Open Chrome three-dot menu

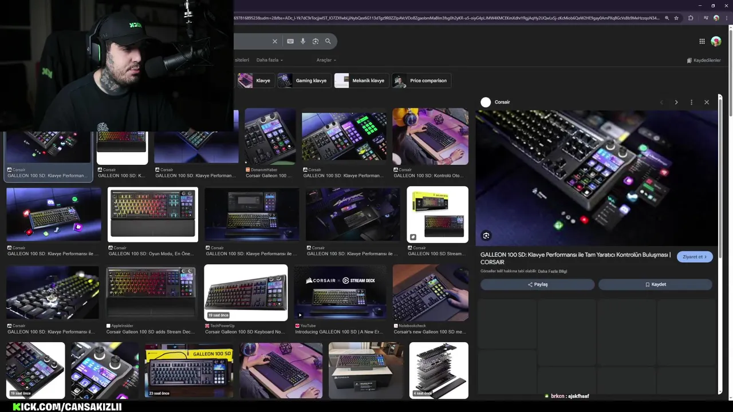pyautogui.click(x=728, y=18)
